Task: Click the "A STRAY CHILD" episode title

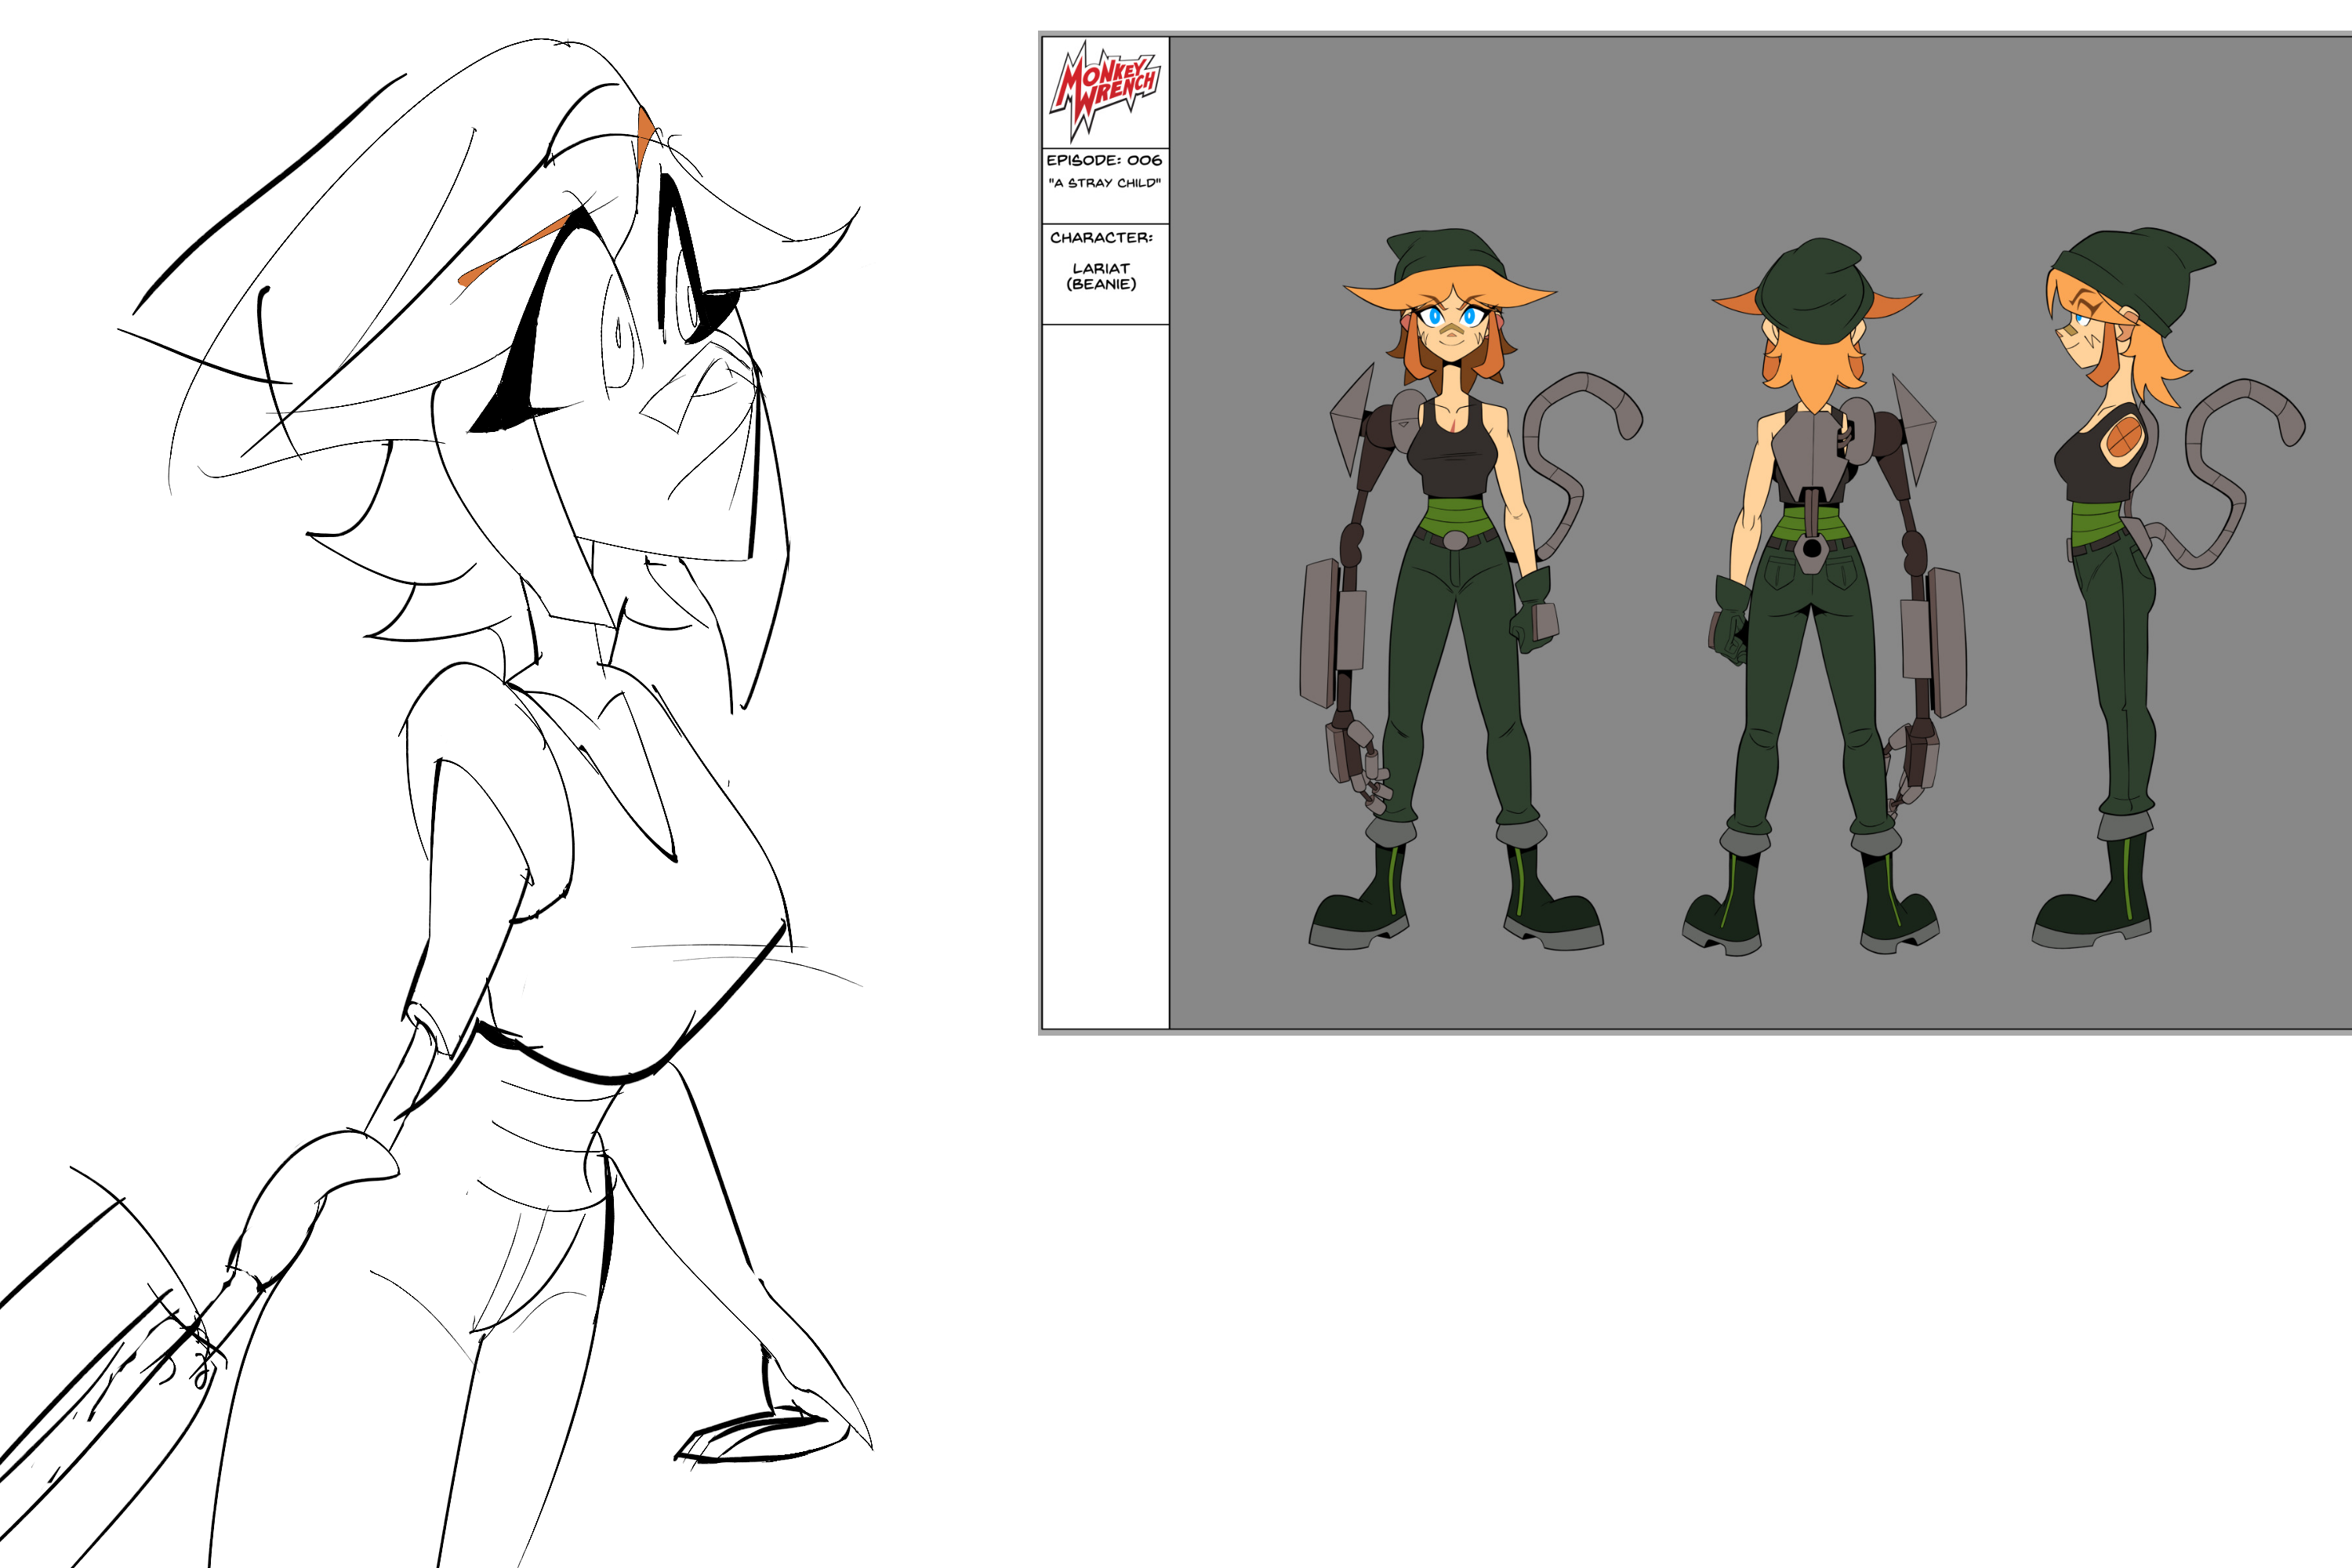Action: click(1104, 183)
